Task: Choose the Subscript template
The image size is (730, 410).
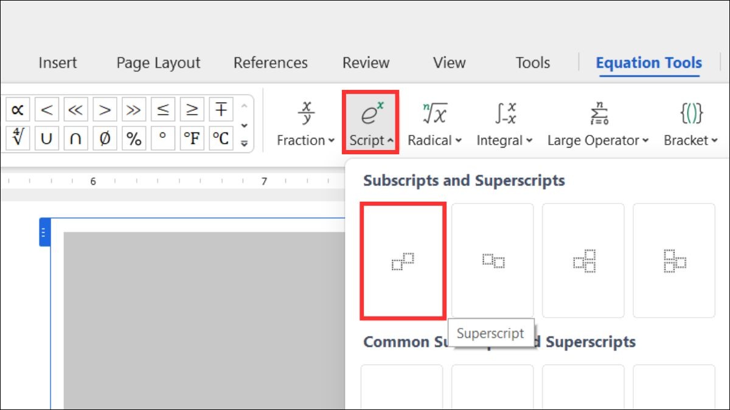Action: point(493,261)
